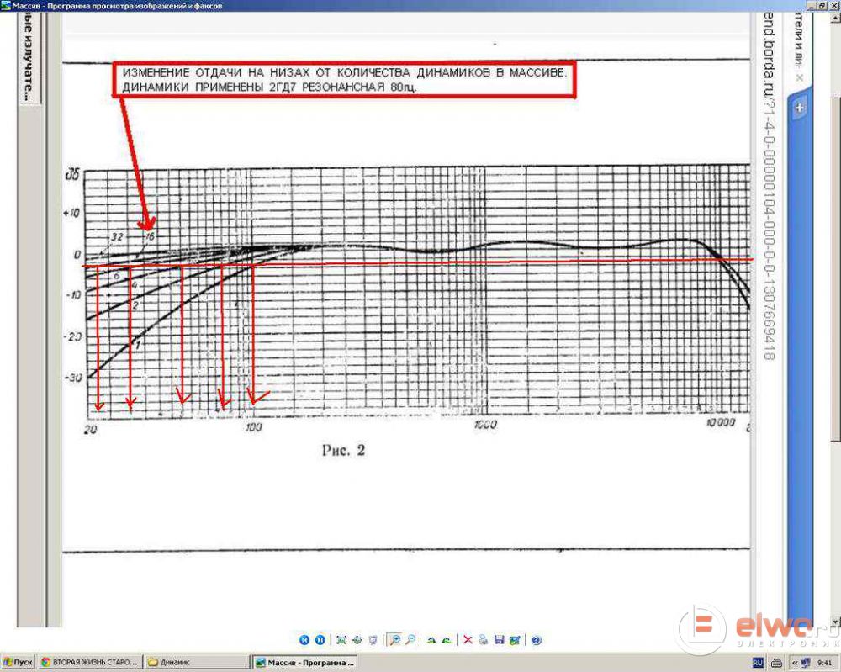Go to the next image
This screenshot has width=841, height=672.
320,640
